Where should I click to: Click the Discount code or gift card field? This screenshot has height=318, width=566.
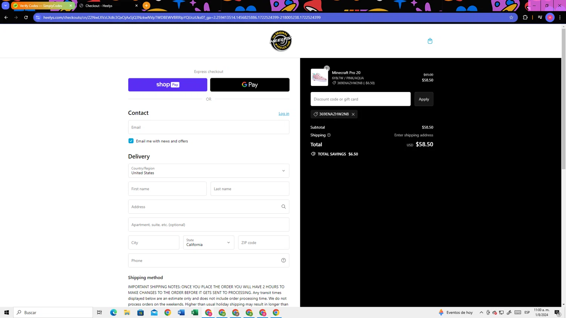tap(360, 99)
